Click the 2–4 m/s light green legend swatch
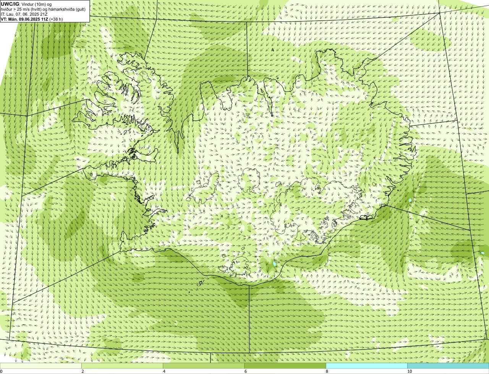The width and height of the screenshot is (489, 374). point(122,366)
